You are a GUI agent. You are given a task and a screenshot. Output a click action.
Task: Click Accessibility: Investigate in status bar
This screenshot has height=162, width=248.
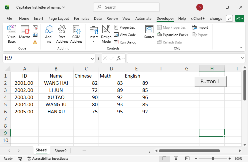47,159
